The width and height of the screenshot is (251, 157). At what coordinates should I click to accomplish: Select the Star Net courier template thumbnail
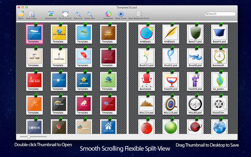34,34
